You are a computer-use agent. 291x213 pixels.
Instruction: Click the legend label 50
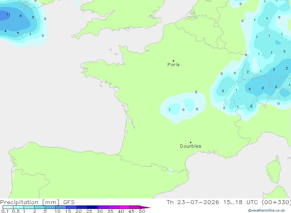[142, 211]
